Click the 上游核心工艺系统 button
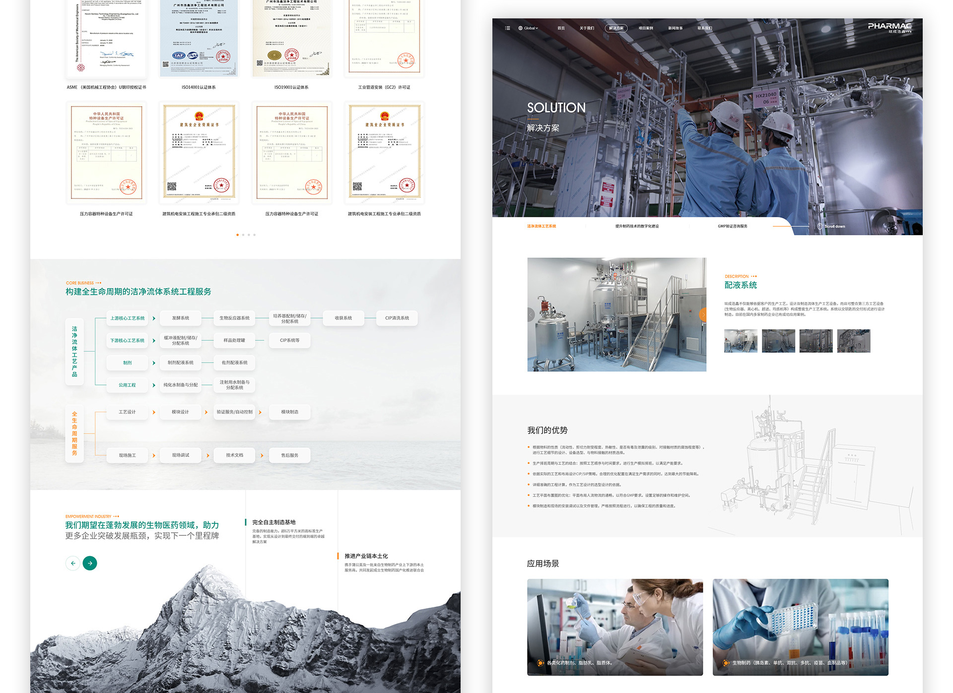This screenshot has width=953, height=693. tap(128, 318)
